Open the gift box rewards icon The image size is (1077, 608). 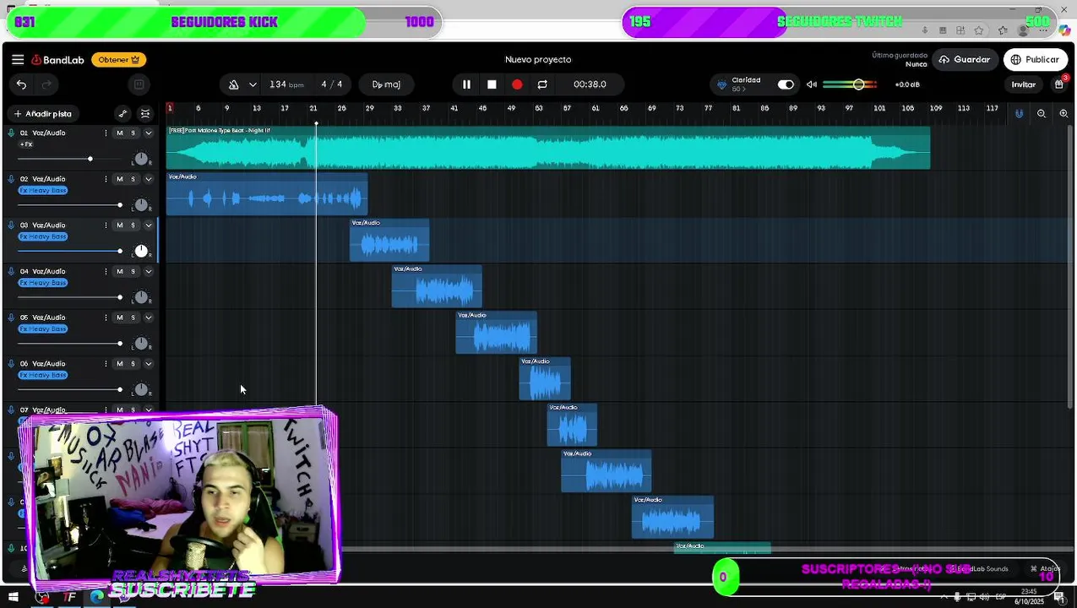coord(1059,84)
